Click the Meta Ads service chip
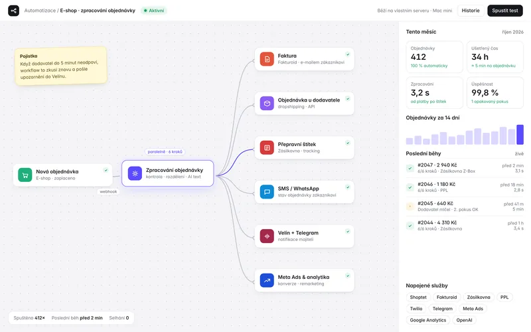 pos(473,309)
